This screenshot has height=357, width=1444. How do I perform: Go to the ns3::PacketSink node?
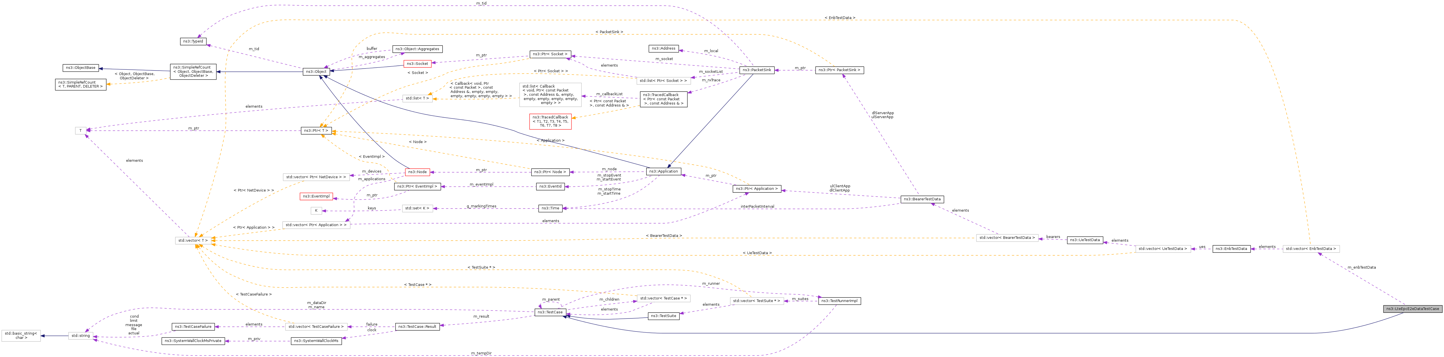[757, 70]
